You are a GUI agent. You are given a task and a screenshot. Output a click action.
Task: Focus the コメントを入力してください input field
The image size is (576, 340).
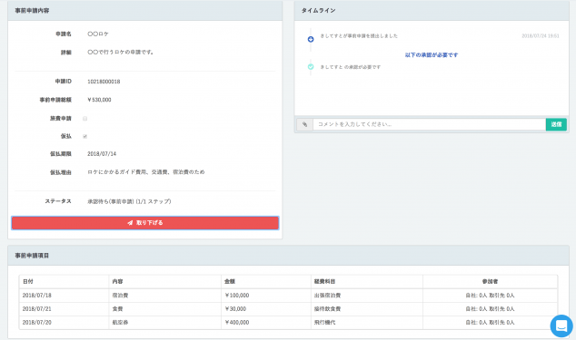pyautogui.click(x=429, y=124)
